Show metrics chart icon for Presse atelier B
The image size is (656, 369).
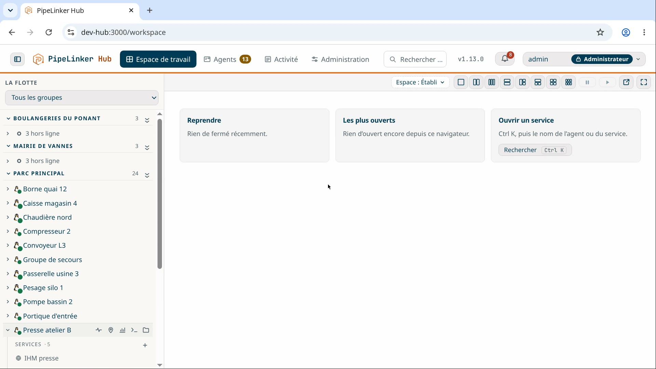(x=122, y=330)
